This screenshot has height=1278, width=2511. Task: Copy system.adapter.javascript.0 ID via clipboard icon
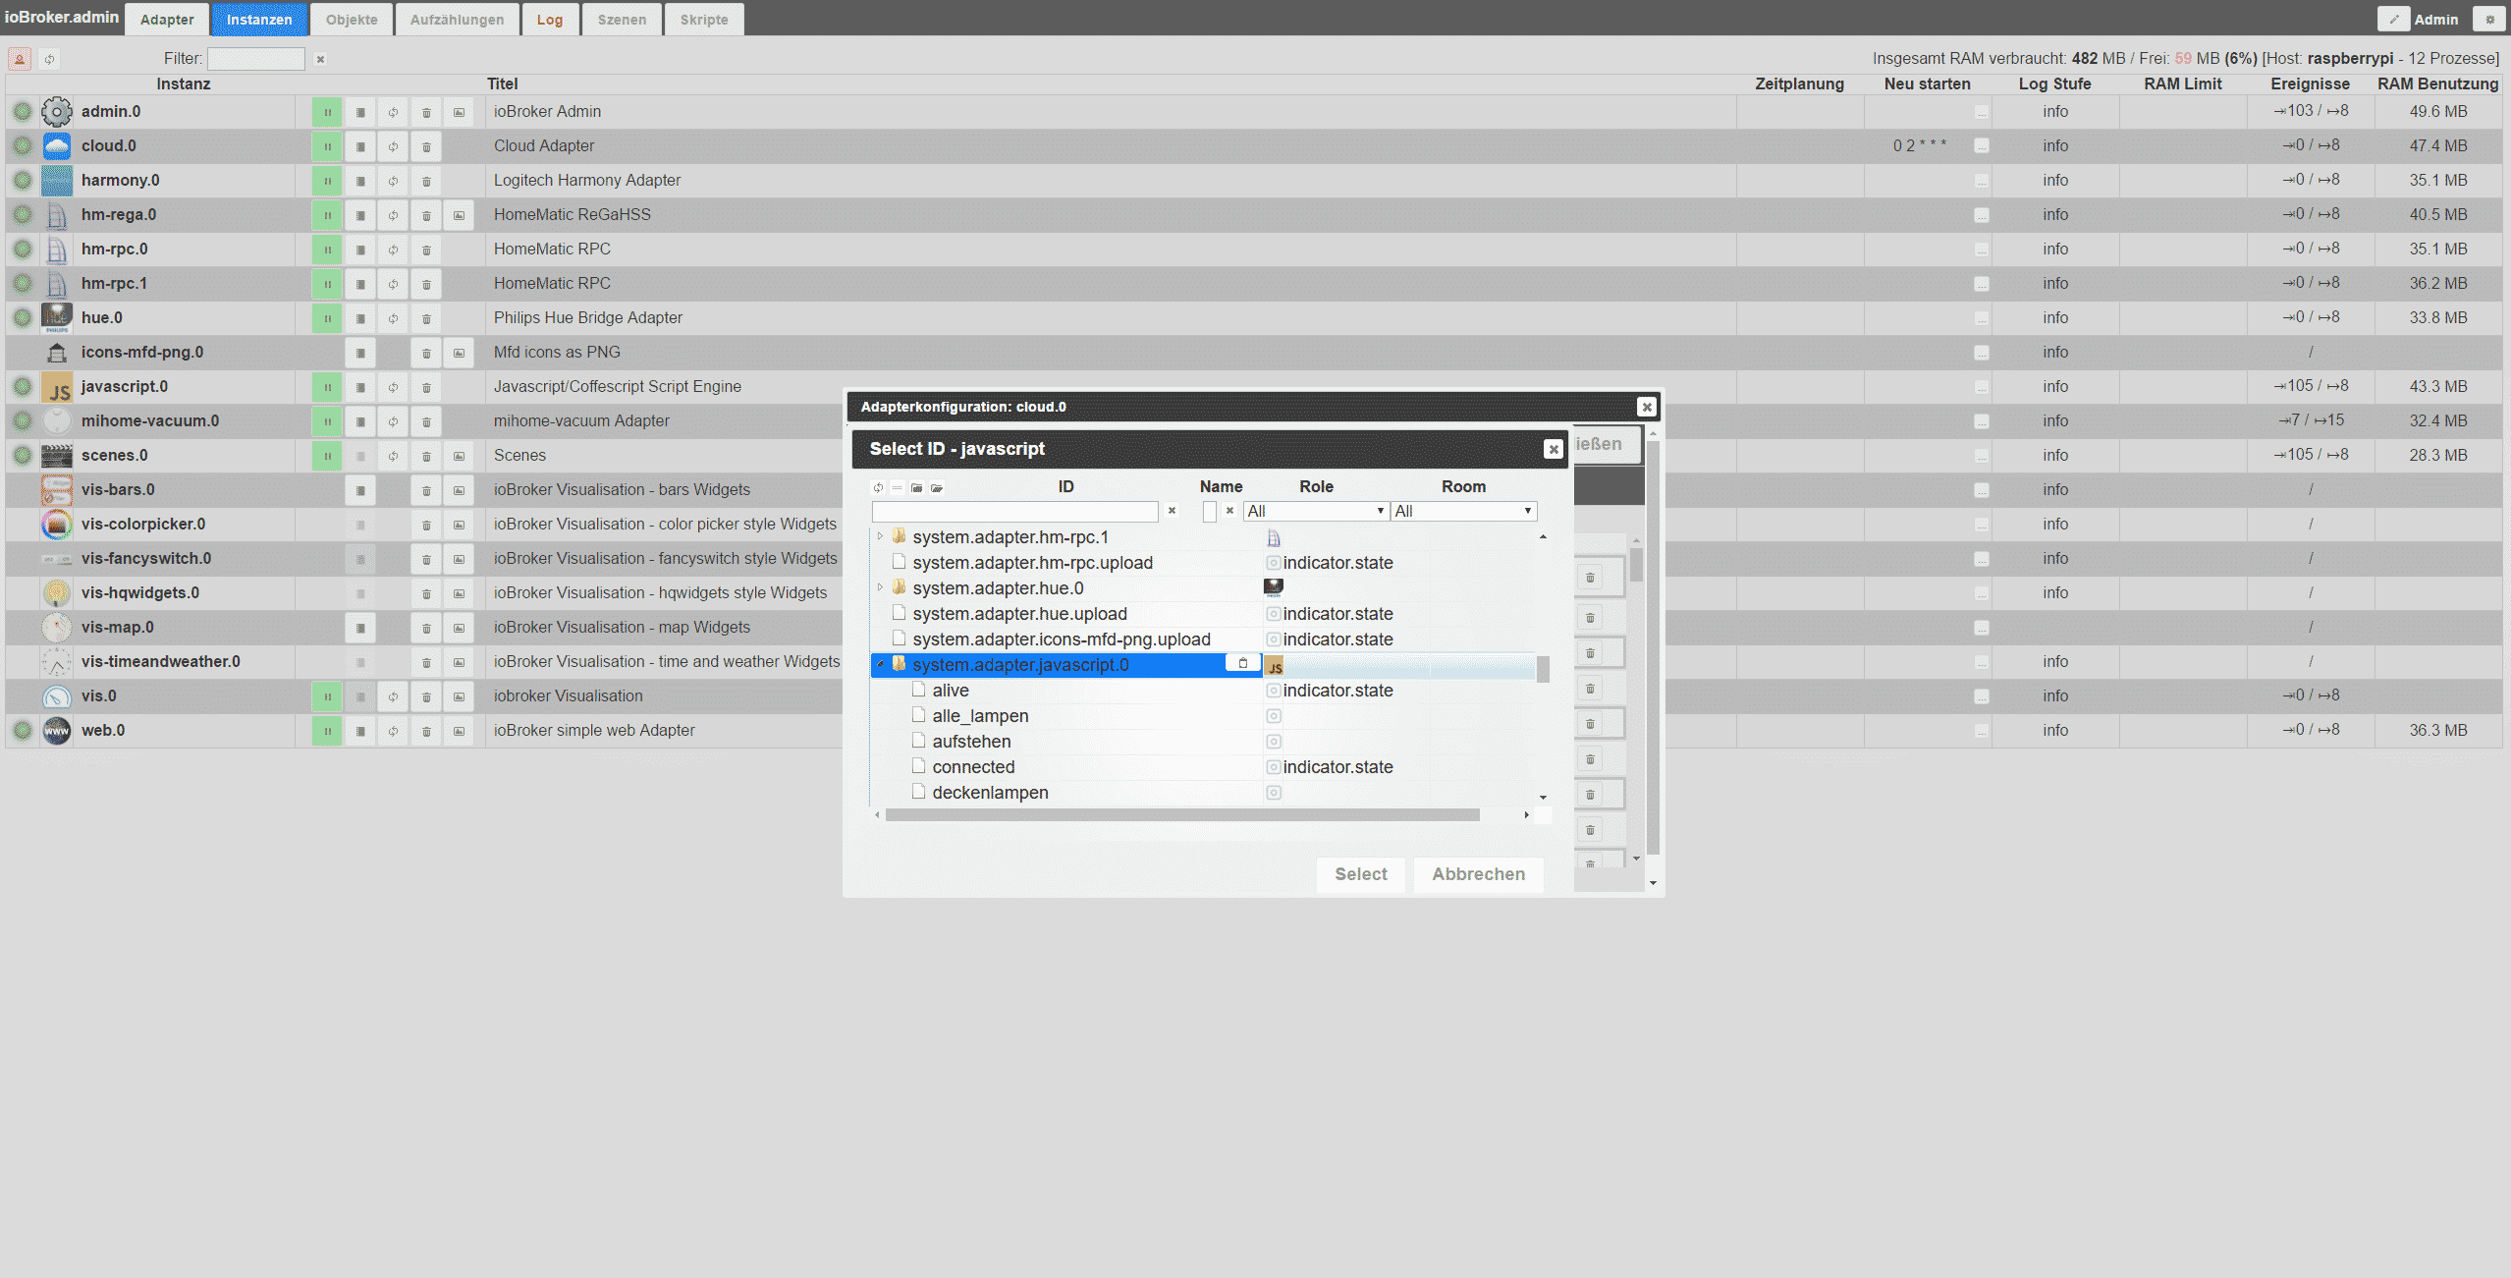tap(1242, 664)
